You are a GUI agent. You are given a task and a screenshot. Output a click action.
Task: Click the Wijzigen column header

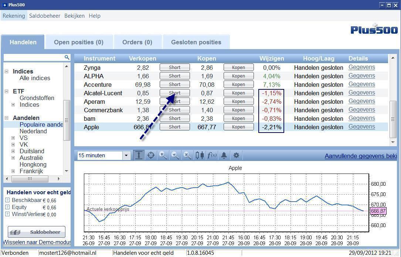click(x=272, y=58)
